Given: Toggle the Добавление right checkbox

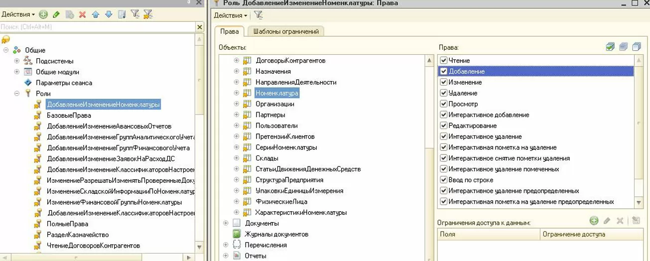Looking at the screenshot, I should [x=443, y=71].
